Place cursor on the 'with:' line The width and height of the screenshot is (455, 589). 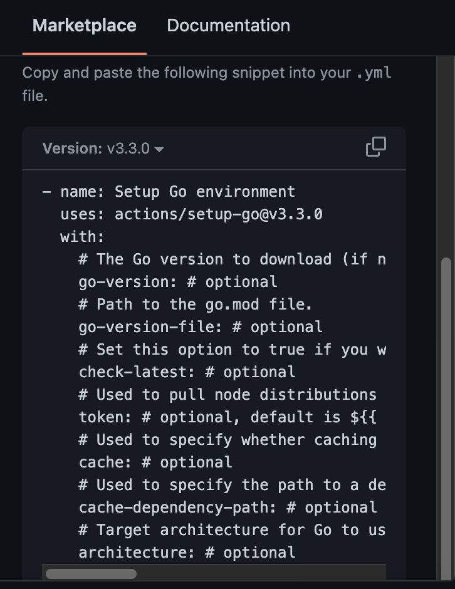82,237
